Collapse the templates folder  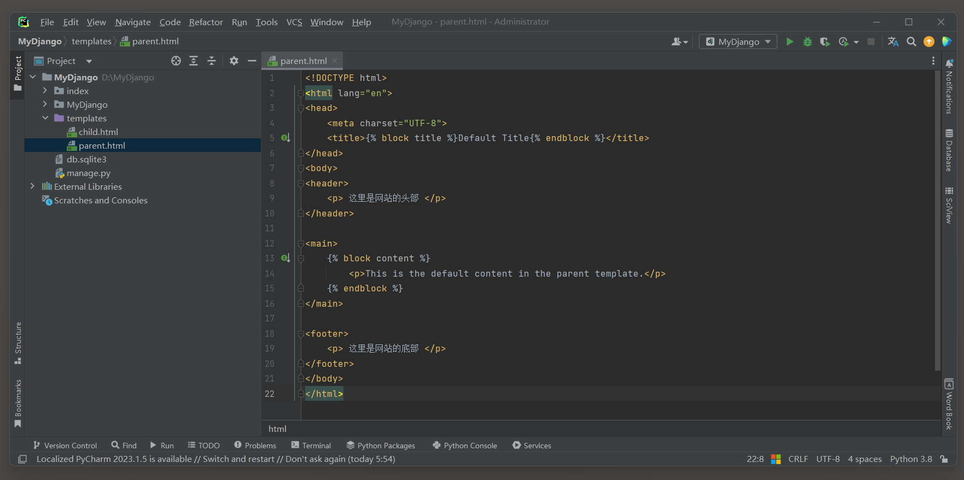[45, 118]
